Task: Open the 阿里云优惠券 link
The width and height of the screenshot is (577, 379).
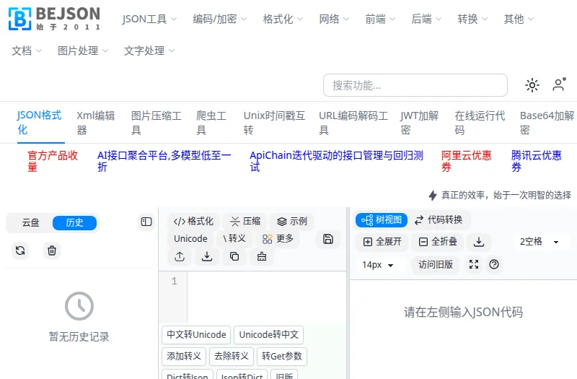Action: tap(466, 161)
